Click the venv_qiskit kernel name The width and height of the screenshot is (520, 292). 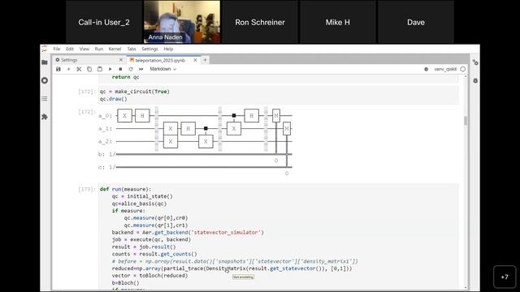(x=445, y=69)
